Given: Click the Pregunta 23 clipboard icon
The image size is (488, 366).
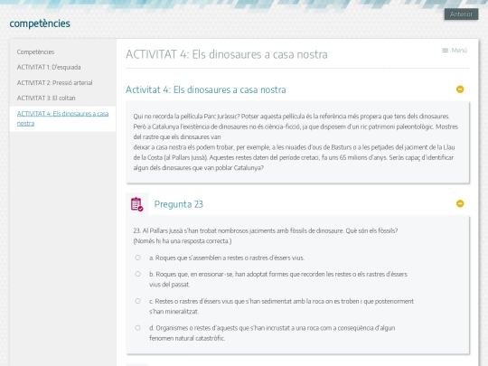Looking at the screenshot, I should (x=137, y=204).
